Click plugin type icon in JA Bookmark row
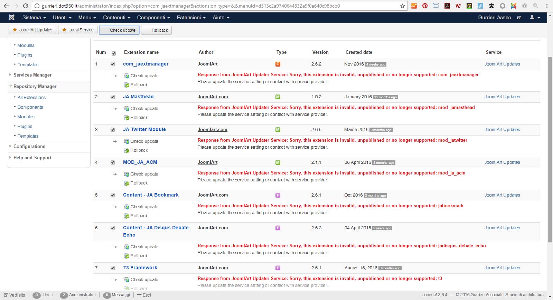Image resolution: width=553 pixels, height=300 pixels. tap(278, 195)
